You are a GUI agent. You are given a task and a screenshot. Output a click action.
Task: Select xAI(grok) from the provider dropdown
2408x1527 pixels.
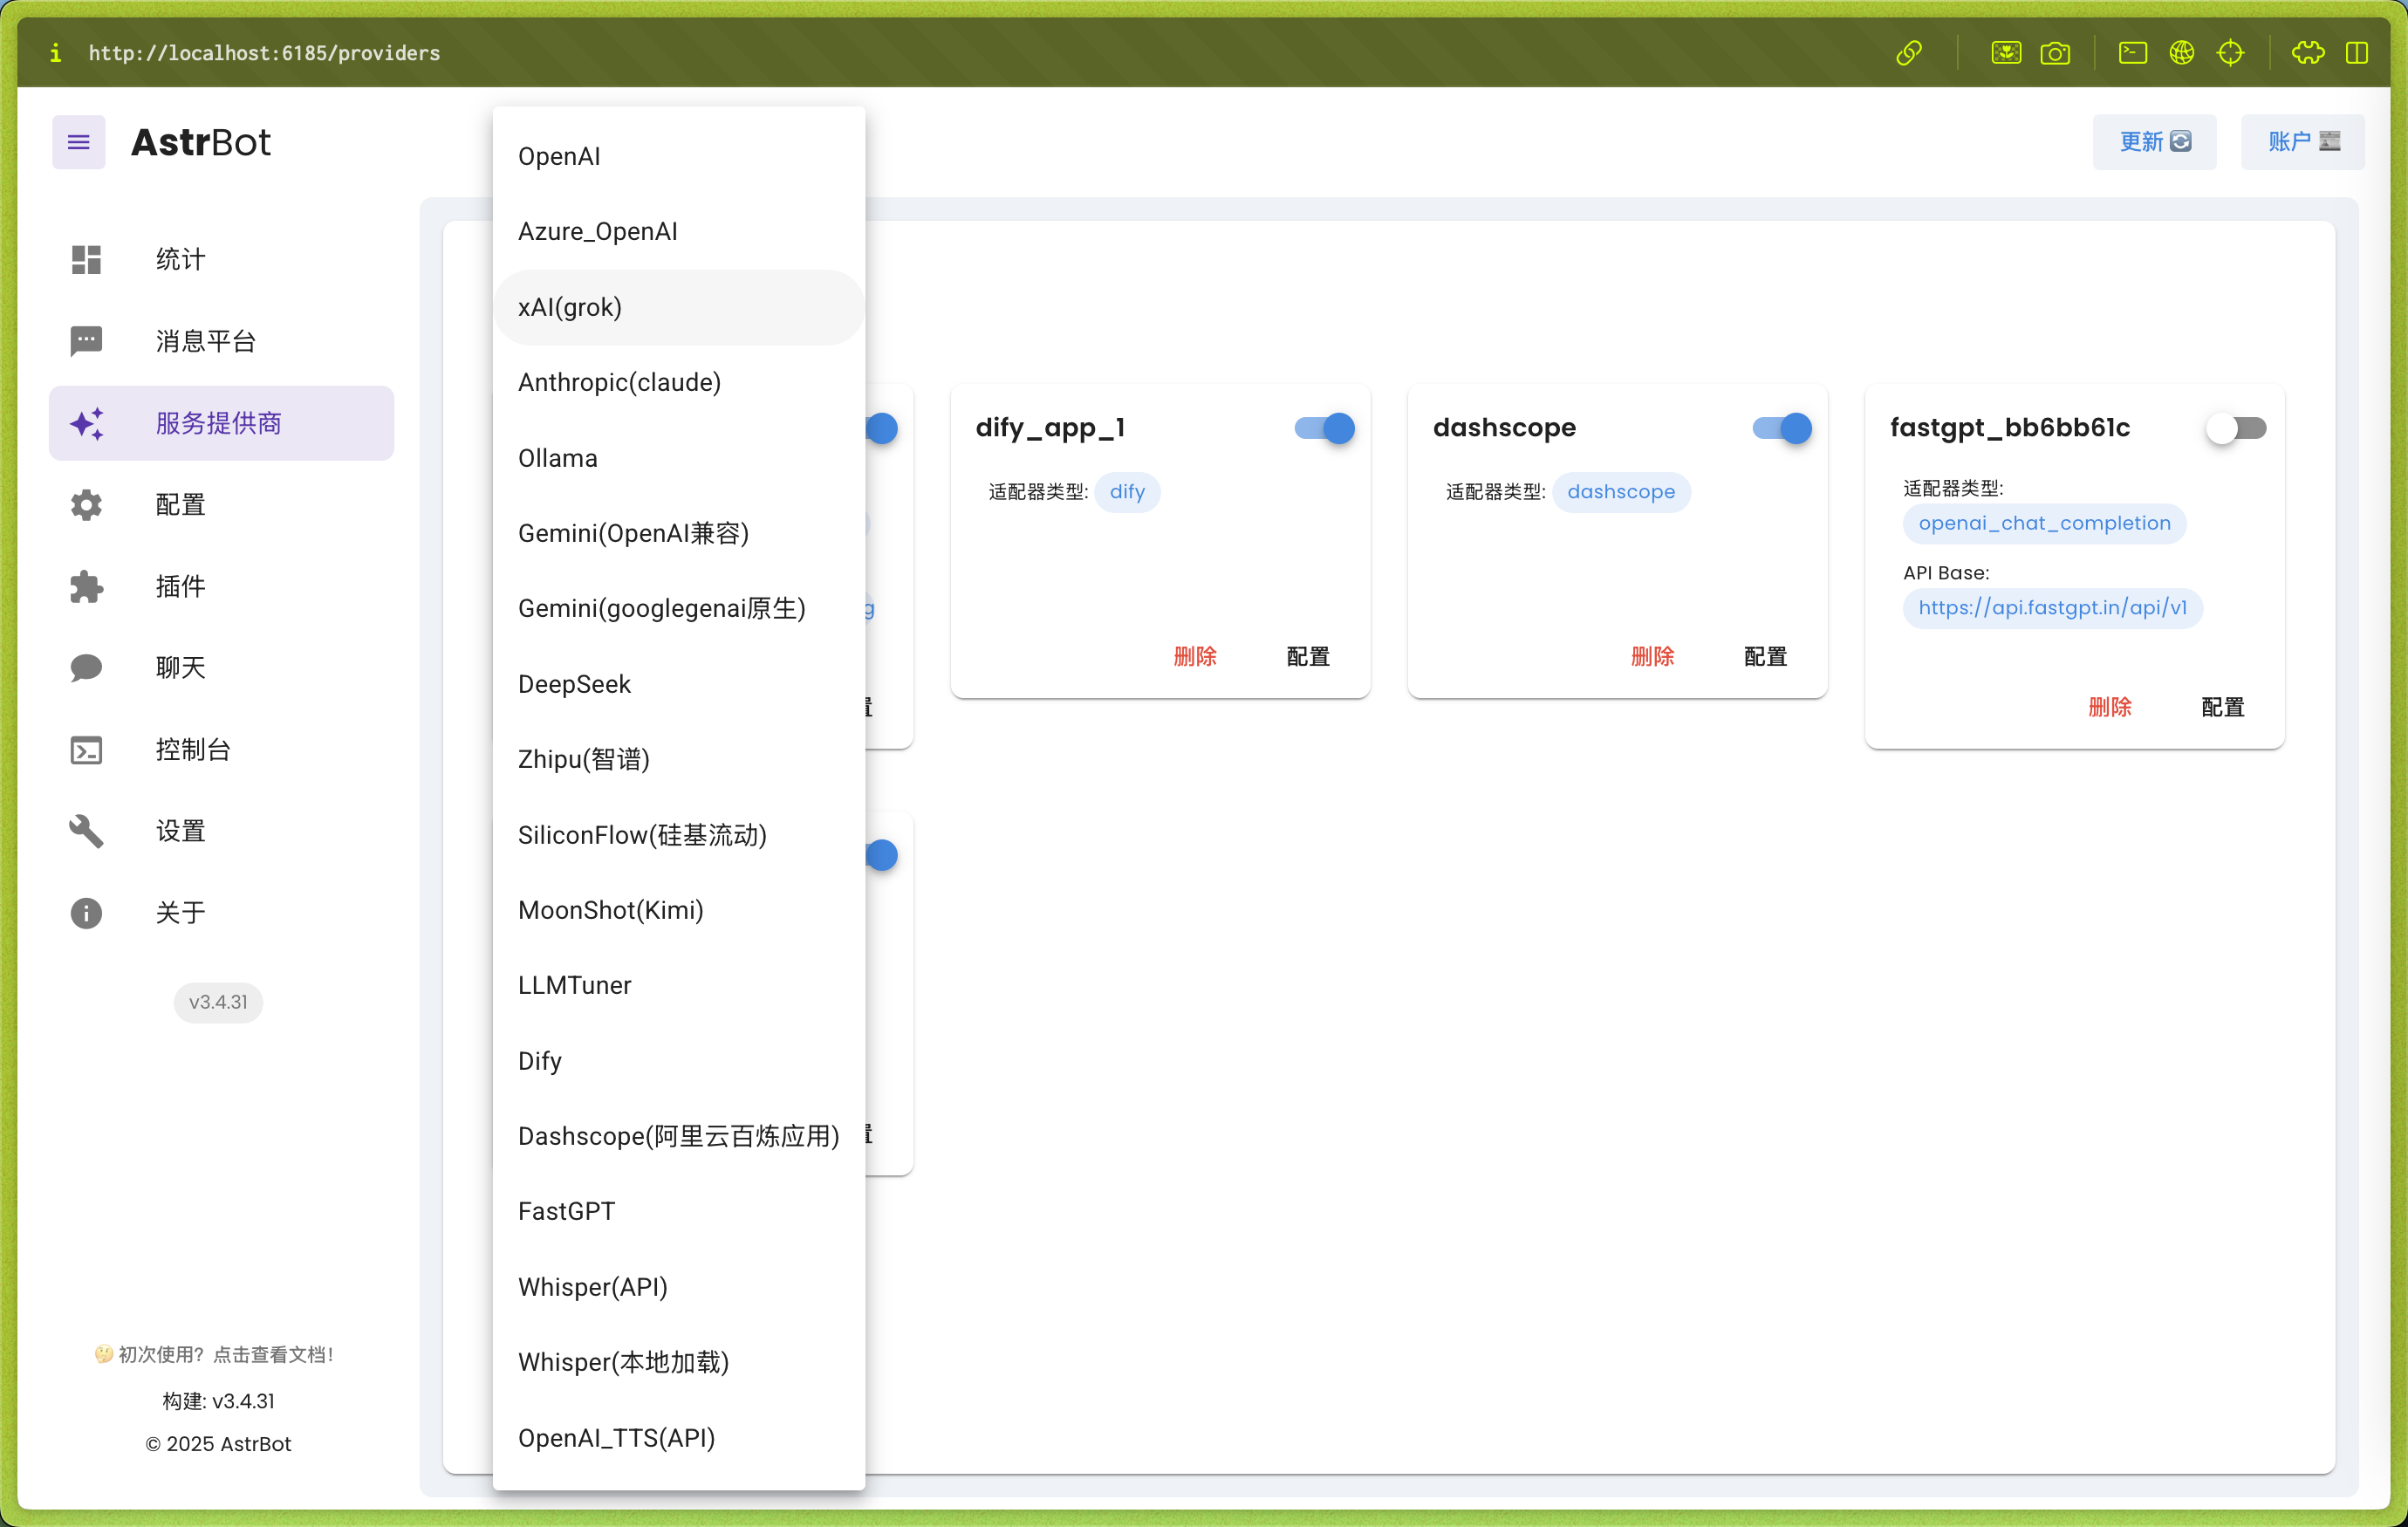(570, 307)
